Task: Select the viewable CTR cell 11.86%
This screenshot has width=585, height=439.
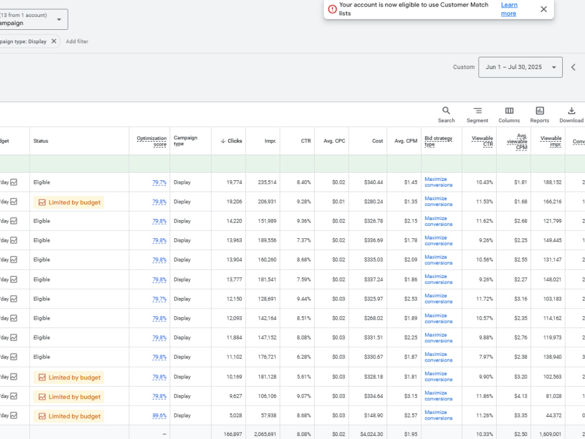Action: (484, 396)
